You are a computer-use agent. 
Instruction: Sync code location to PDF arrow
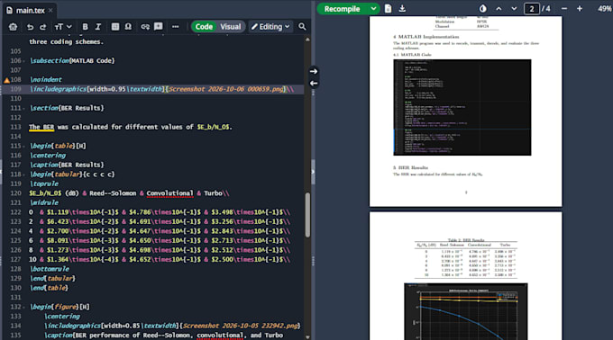314,71
